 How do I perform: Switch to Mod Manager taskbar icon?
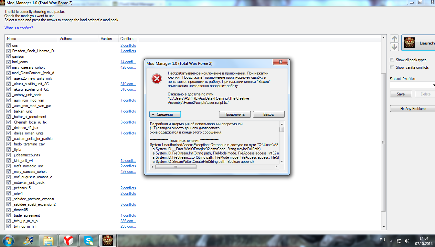[x=108, y=240]
